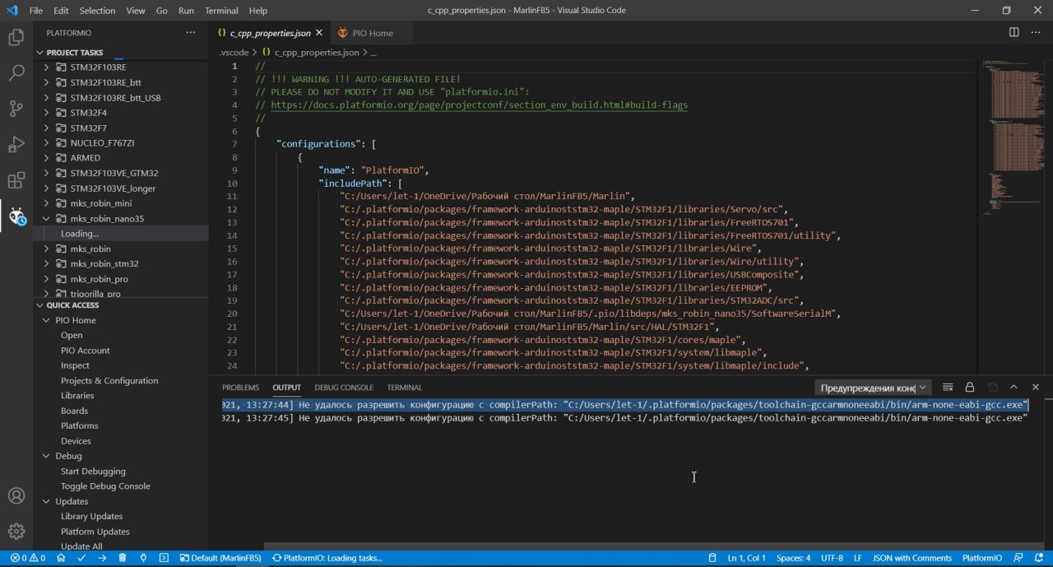Open the Source Control view
This screenshot has width=1053, height=567.
point(16,109)
